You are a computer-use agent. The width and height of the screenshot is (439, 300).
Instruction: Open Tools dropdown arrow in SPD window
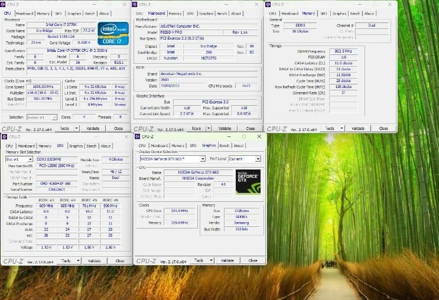point(78,261)
